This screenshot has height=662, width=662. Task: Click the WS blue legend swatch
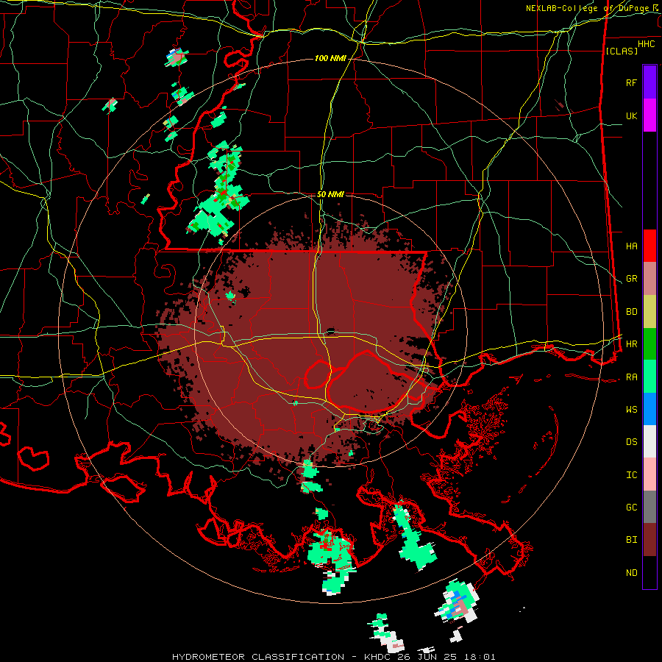(649, 409)
